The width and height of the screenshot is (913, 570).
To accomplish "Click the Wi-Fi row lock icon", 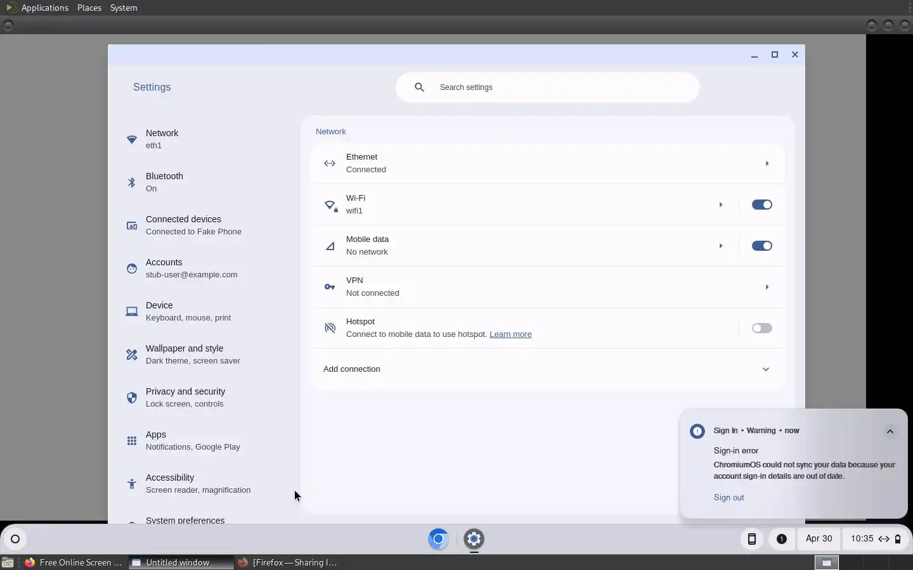I will [x=331, y=205].
